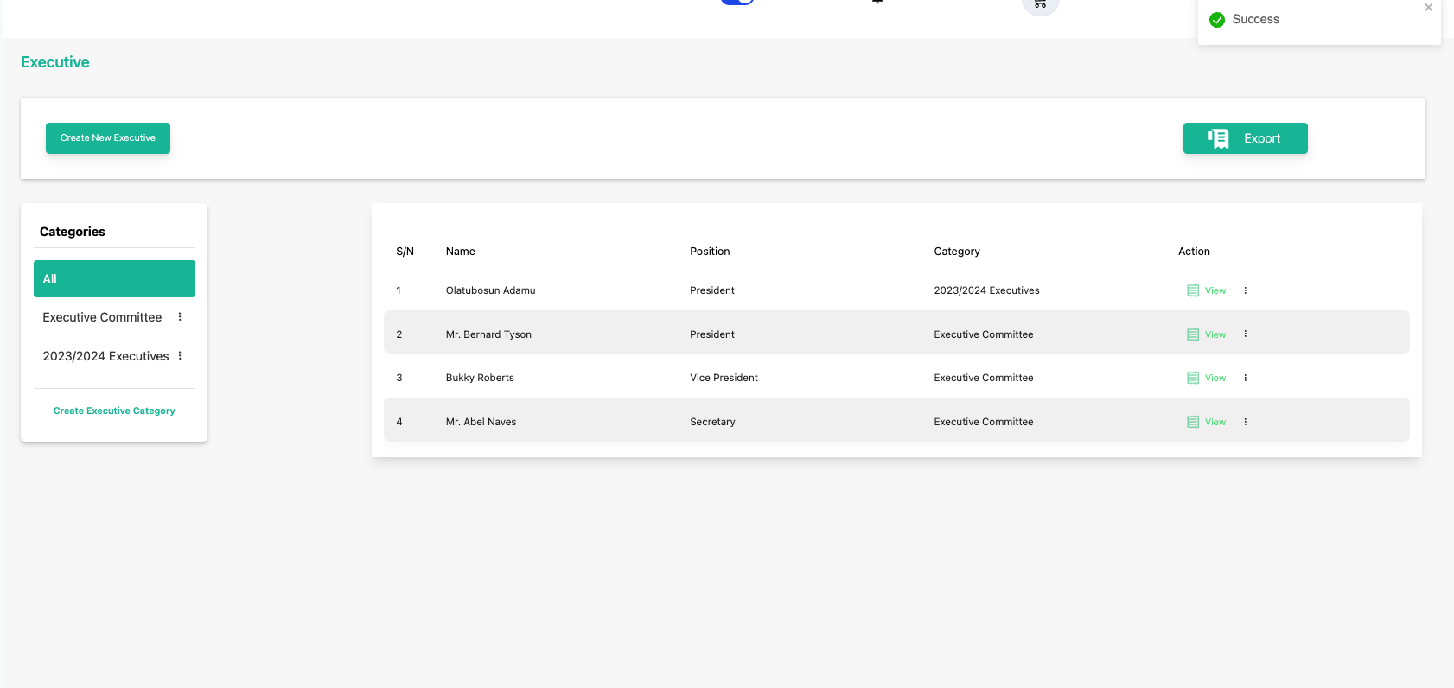Screen dimensions: 1454x688
Task: Select the 2023/2024 Executives category
Action: (105, 356)
